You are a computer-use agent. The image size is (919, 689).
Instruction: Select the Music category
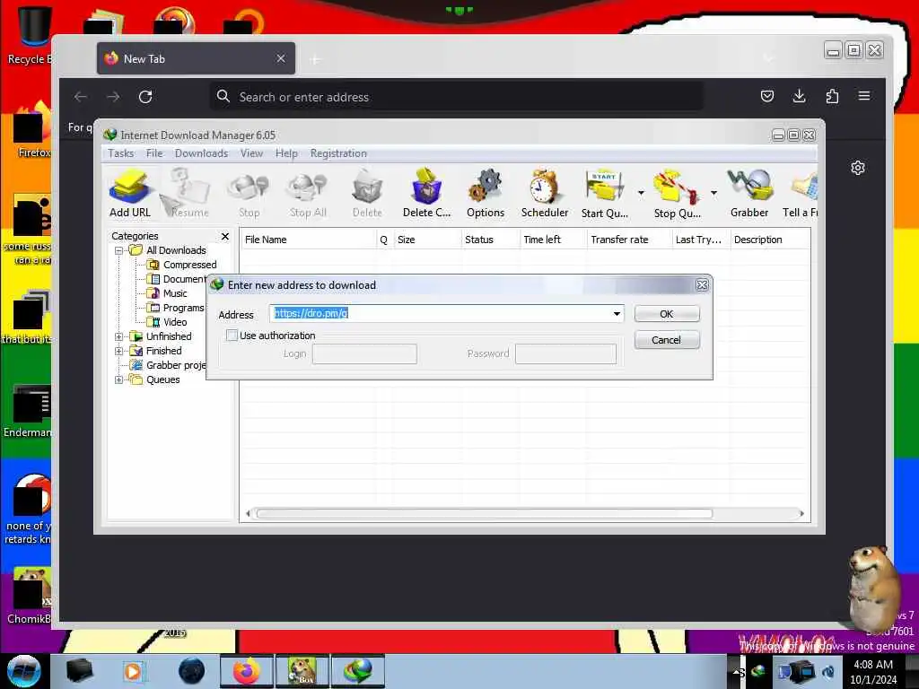point(167,293)
